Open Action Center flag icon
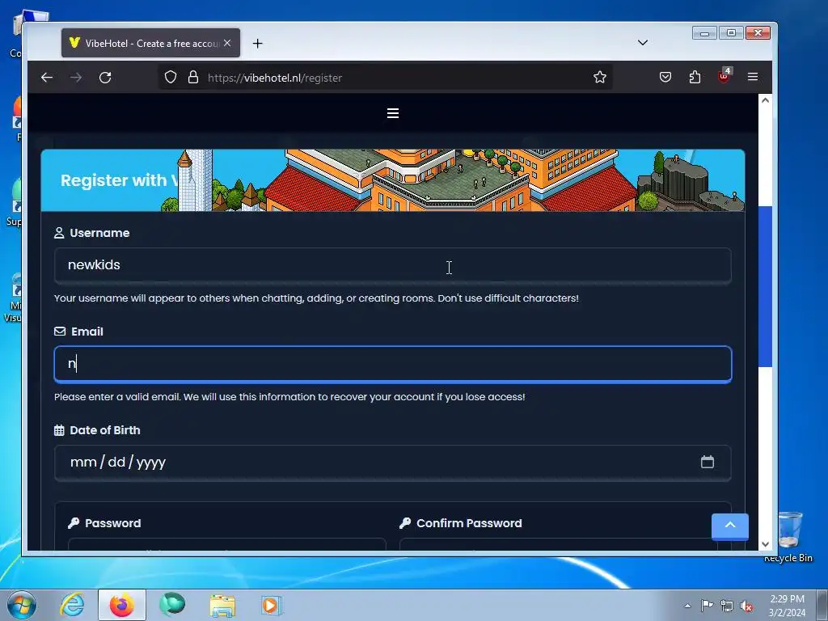Image resolution: width=828 pixels, height=621 pixels. [x=707, y=606]
